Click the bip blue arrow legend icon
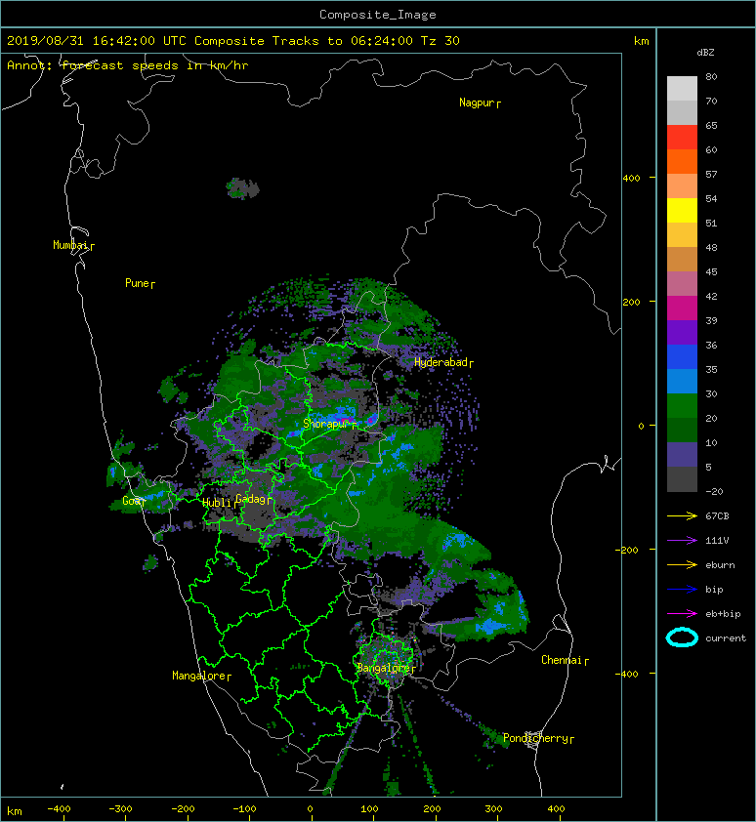Viewport: 756px width, 822px height. pyautogui.click(x=682, y=590)
